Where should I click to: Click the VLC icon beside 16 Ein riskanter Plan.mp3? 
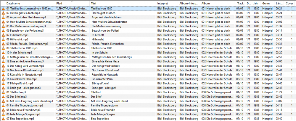point(3,79)
